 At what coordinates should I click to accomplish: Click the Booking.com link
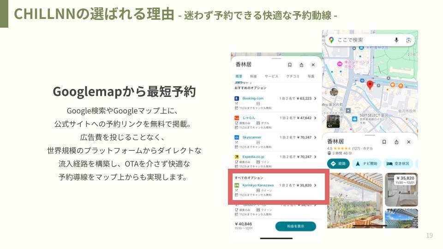tap(253, 98)
